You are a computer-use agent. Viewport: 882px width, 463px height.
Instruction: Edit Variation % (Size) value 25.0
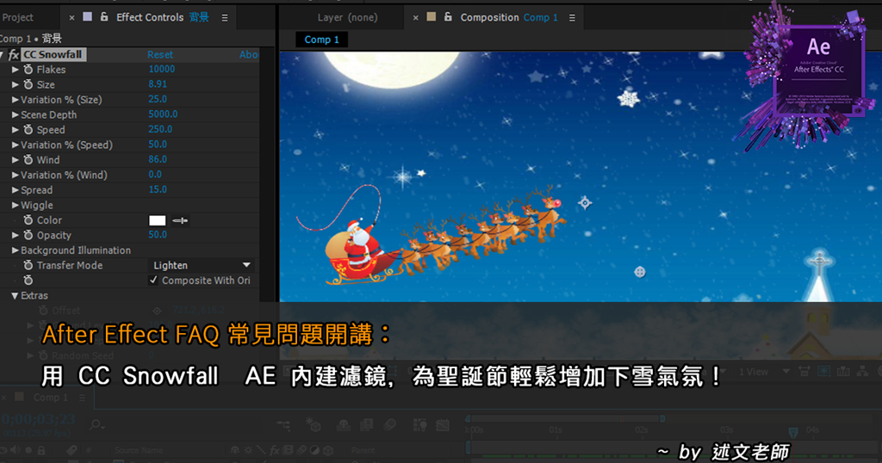(158, 99)
